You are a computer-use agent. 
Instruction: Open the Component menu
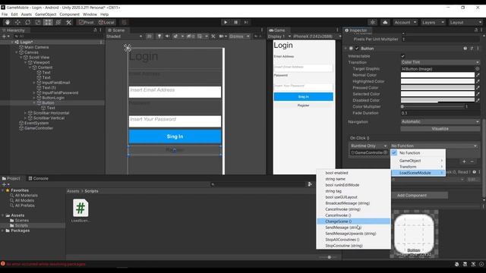[69, 14]
